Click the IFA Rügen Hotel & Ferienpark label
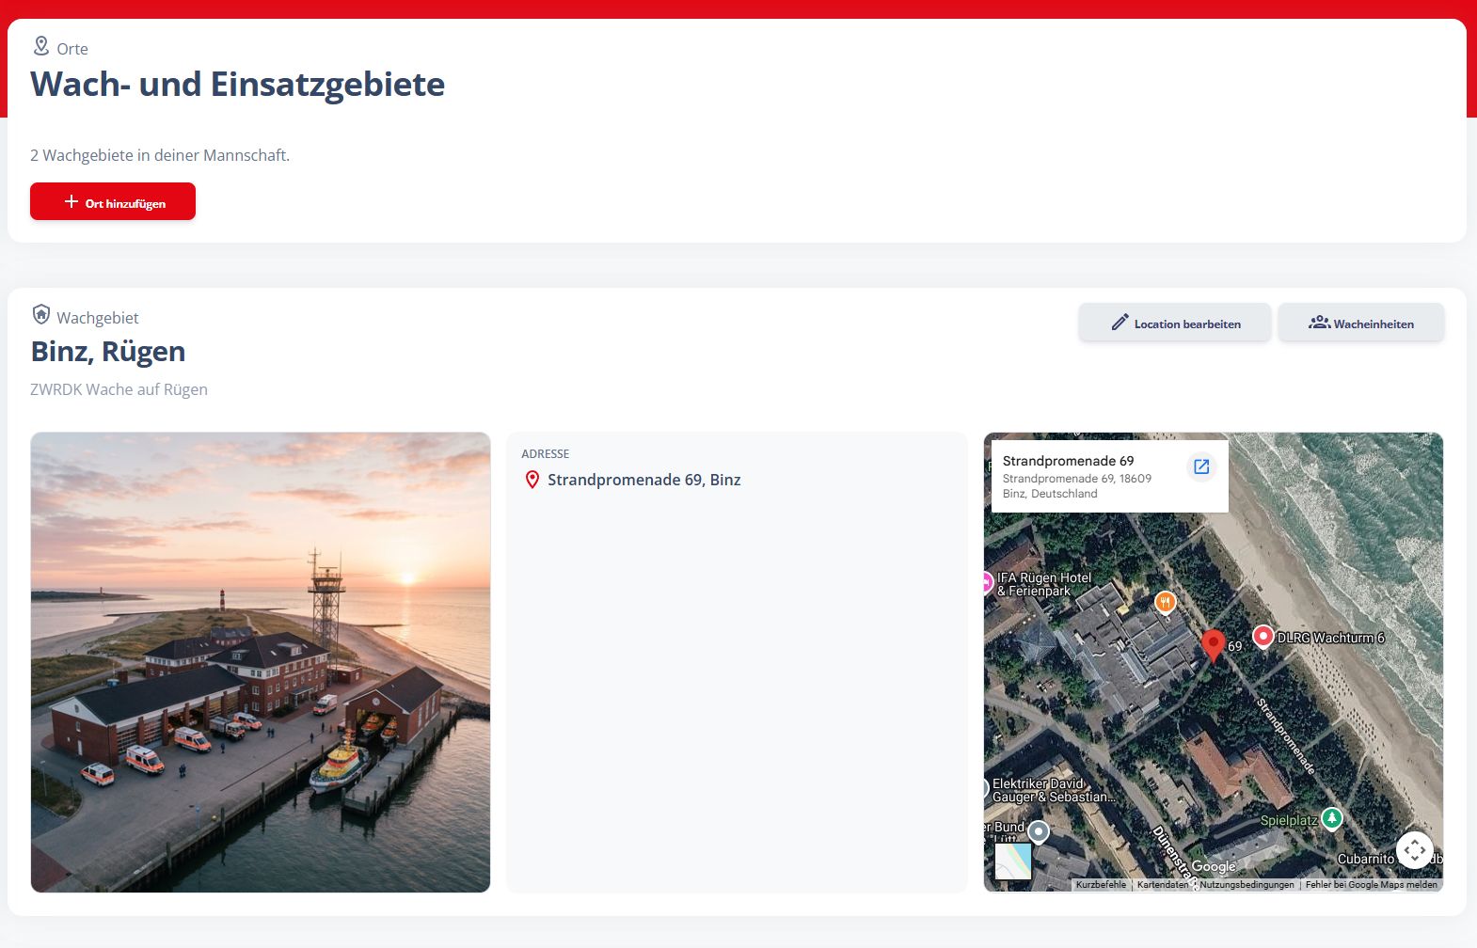1477x948 pixels. [1044, 584]
